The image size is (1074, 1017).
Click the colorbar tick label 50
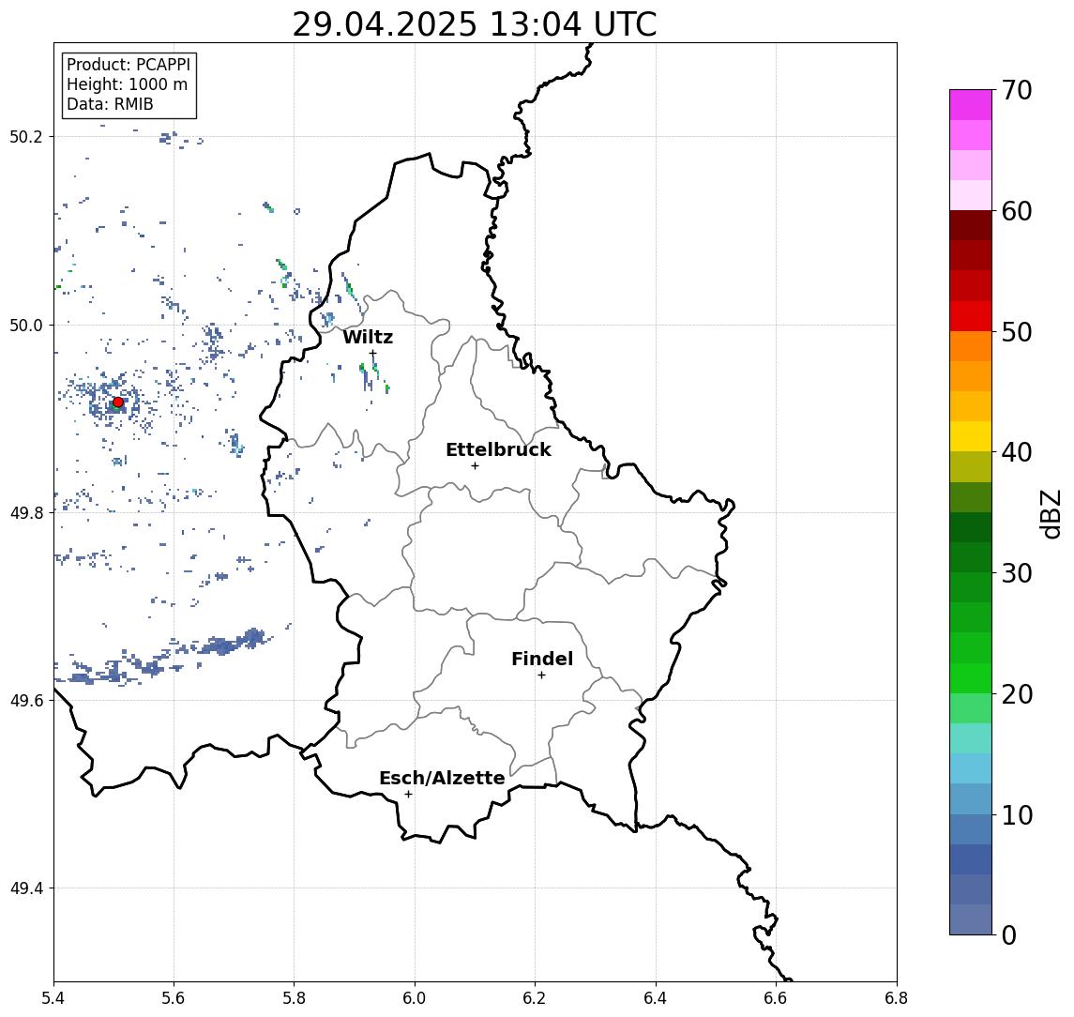click(1017, 332)
